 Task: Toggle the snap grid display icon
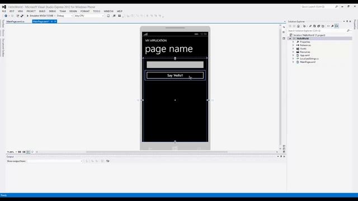20,152
